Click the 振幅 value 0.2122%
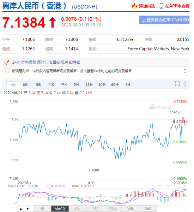This screenshot has width=194, height=212. [x=125, y=40]
